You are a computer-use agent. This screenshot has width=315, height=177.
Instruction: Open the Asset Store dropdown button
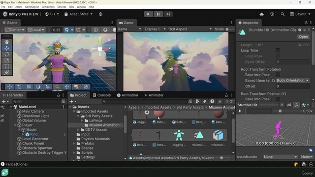point(79,14)
